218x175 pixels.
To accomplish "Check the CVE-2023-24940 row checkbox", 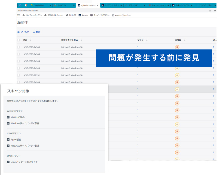I will (x=18, y=47).
